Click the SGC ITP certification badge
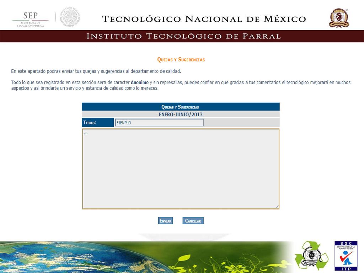The image size is (364, 273). click(x=346, y=256)
